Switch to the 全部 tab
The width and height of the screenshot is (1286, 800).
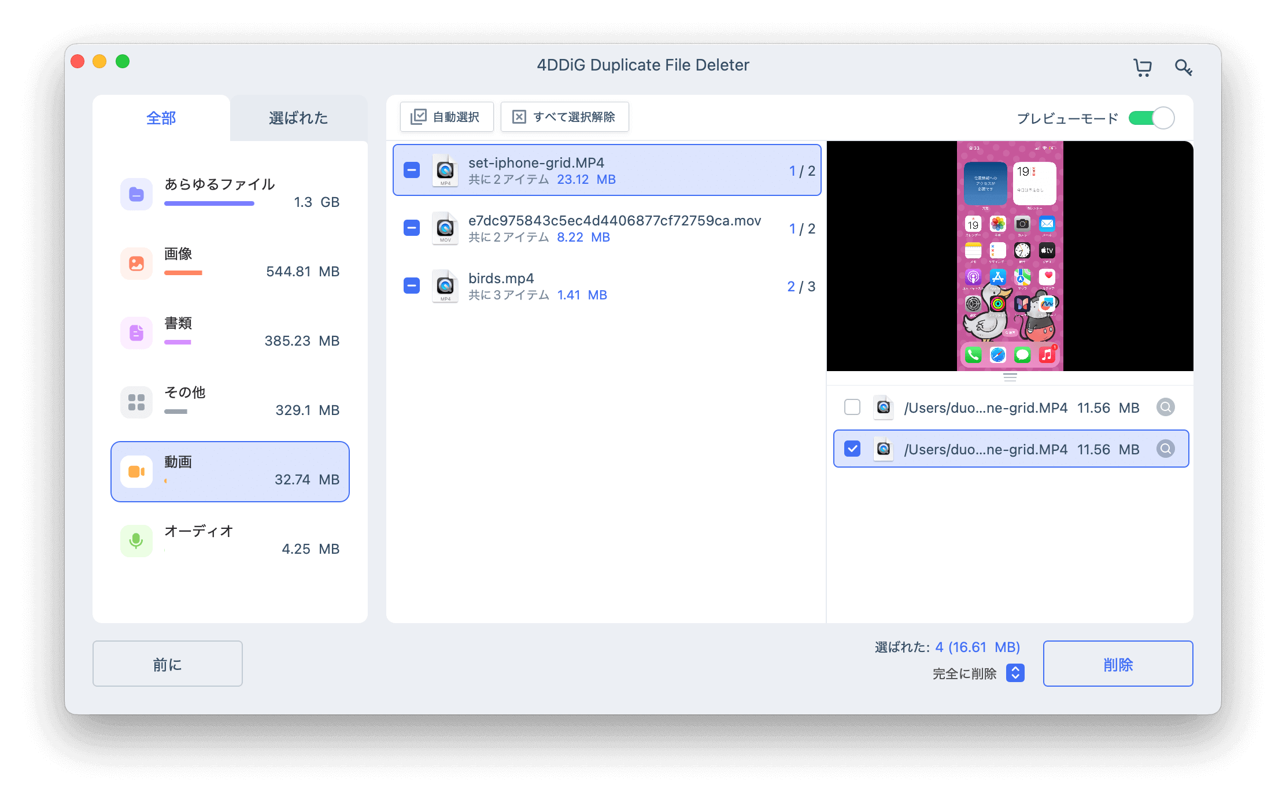tap(161, 118)
